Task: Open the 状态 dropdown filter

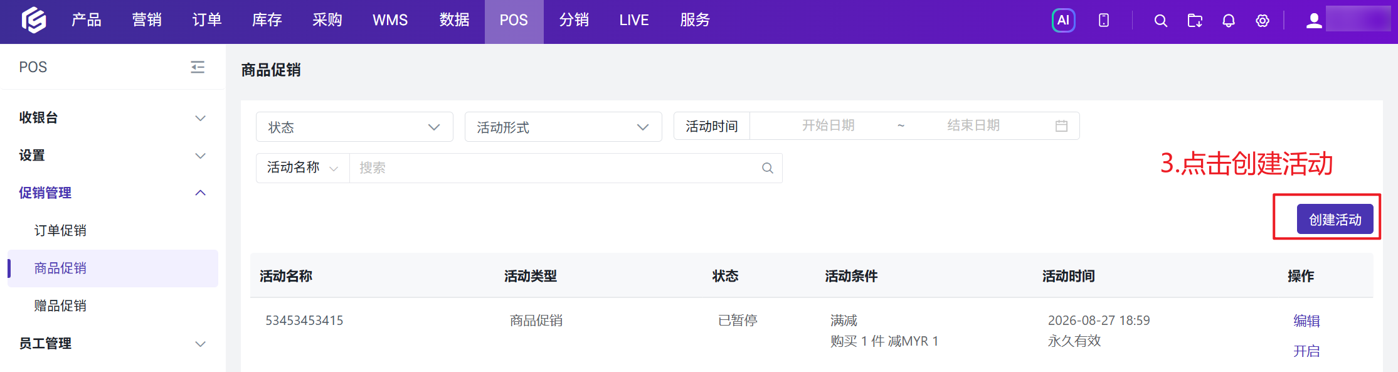Action: [x=354, y=127]
